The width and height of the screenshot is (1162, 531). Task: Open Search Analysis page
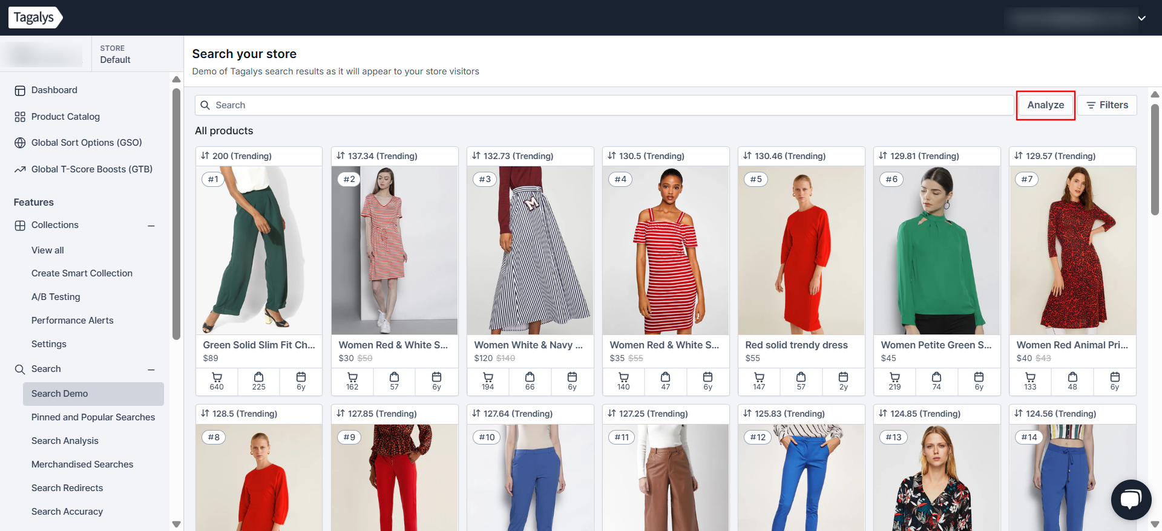click(x=65, y=441)
